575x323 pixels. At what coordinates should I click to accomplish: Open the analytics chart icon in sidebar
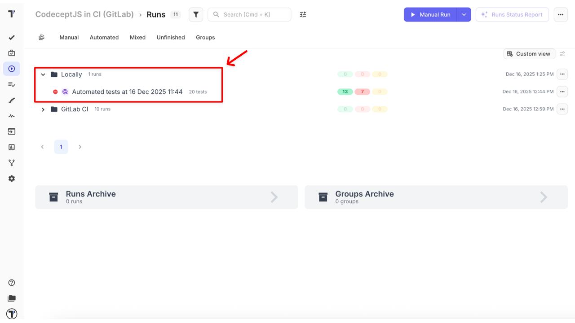click(12, 147)
